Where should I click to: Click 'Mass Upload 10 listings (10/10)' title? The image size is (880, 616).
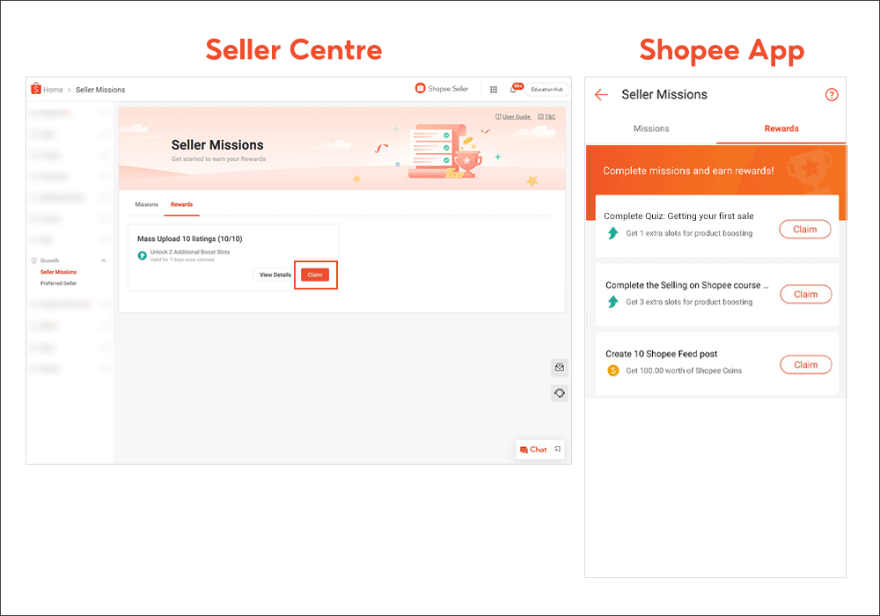coord(190,239)
